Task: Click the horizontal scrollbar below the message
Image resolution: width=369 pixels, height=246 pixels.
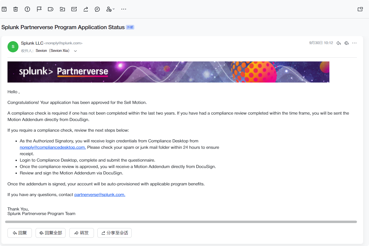Action: (181, 222)
